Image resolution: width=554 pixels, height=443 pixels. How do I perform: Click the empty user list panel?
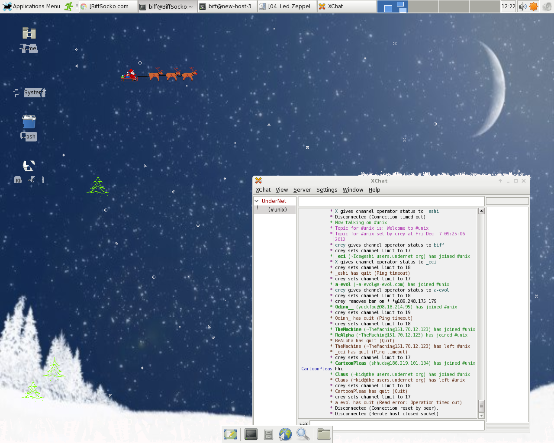[507, 314]
